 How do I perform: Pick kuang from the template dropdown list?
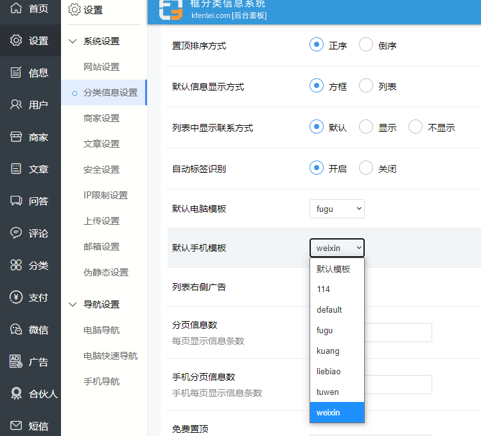pos(328,351)
